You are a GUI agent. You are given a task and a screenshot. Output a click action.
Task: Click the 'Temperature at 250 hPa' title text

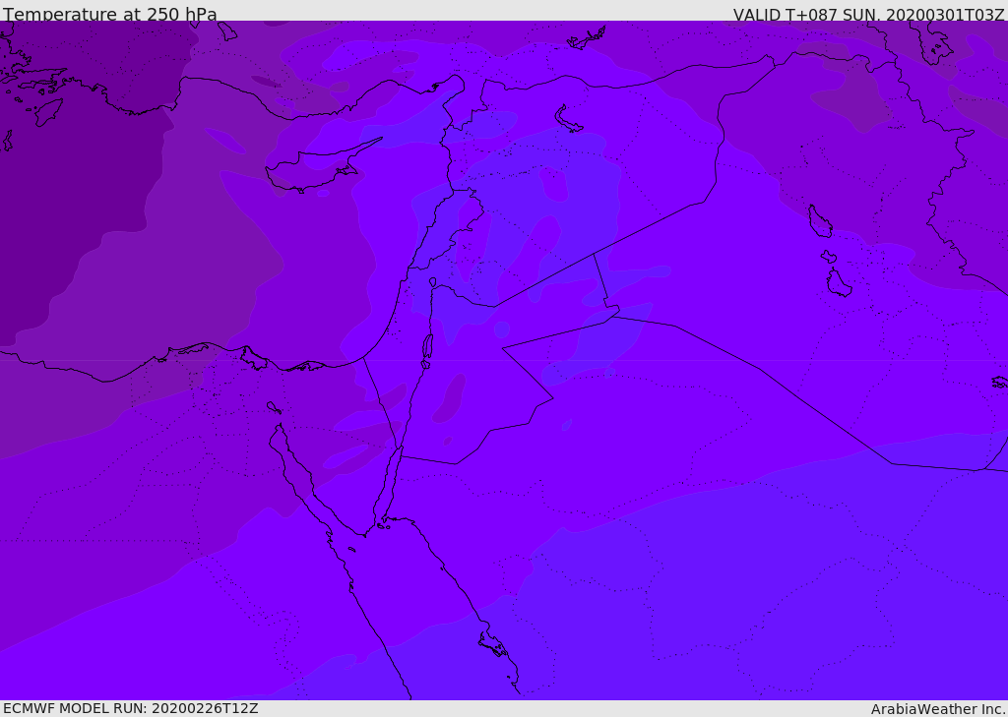pyautogui.click(x=110, y=14)
